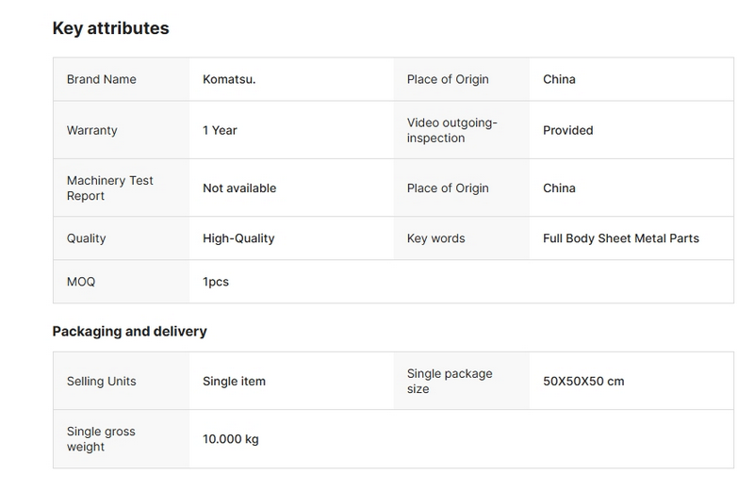The height and width of the screenshot is (490, 754).
Task: Click the Video outgoing-inspection label
Action: pos(451,130)
